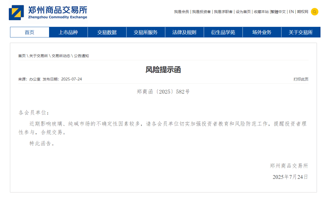Click the 2025年7月24日 date at bottom
This screenshot has width=325, height=203.
coord(290,177)
